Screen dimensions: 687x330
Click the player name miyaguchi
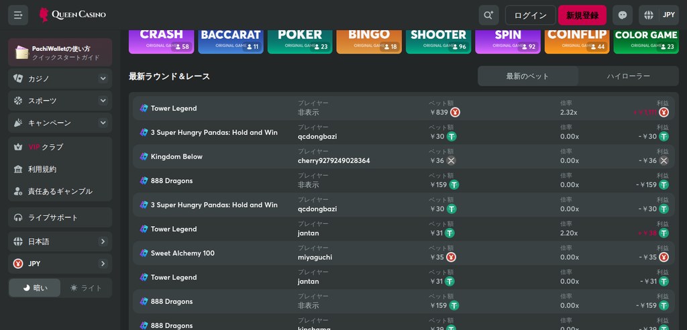point(315,258)
